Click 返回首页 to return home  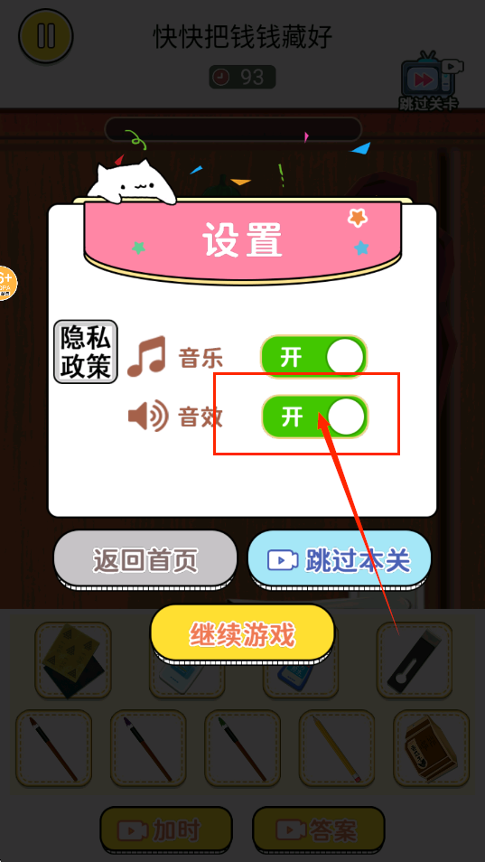coord(145,560)
